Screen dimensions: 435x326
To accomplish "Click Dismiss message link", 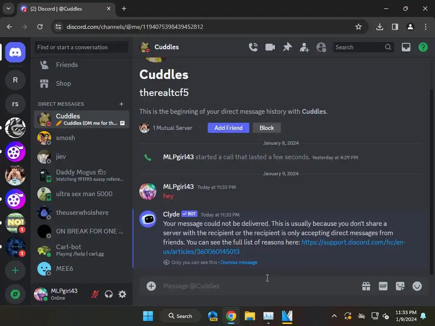I will [239, 262].
